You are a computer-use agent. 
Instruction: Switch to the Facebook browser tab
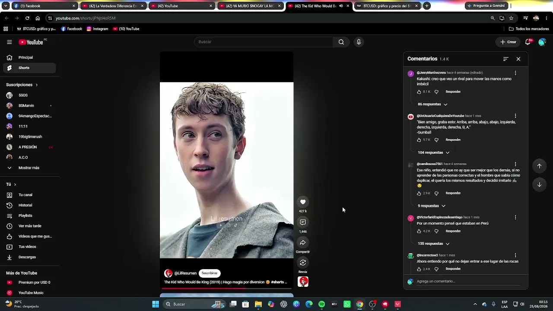click(40, 6)
